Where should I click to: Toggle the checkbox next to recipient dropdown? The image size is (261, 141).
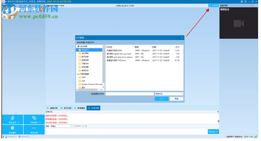click(x=75, y=126)
